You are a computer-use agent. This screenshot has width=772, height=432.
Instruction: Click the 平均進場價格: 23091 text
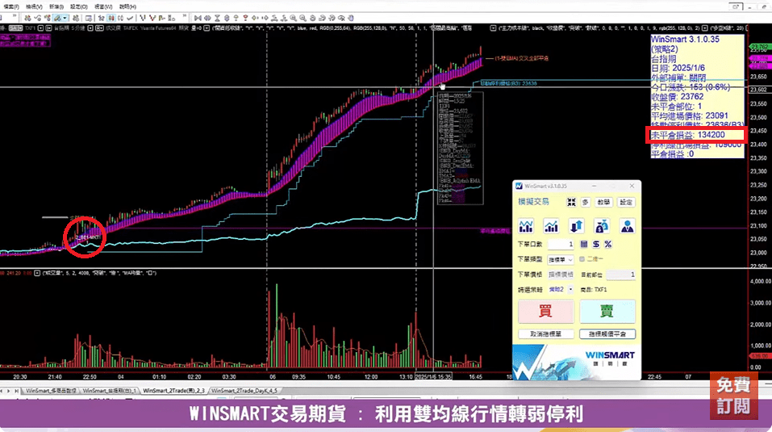[x=689, y=115]
